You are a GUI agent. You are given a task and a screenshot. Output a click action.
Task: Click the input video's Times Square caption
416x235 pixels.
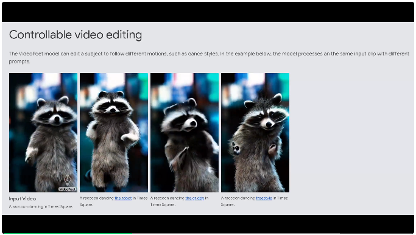coord(41,206)
